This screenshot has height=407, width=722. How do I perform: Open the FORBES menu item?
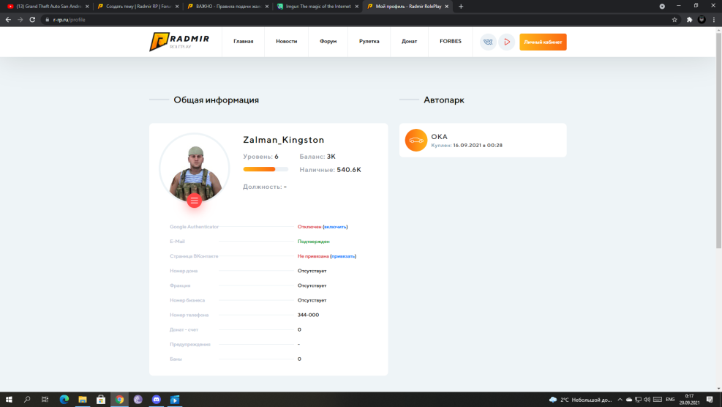451,42
